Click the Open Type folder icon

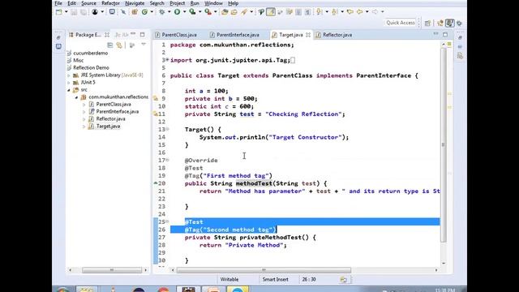(225, 12)
